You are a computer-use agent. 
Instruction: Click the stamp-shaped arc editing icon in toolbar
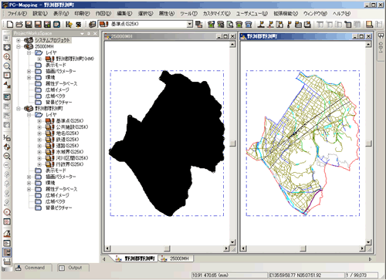click(261, 24)
